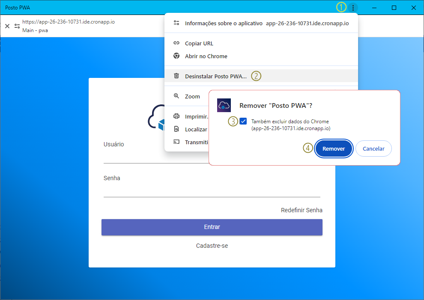This screenshot has width=424, height=300.
Task: Minimize the Posto PWA window
Action: [374, 8]
